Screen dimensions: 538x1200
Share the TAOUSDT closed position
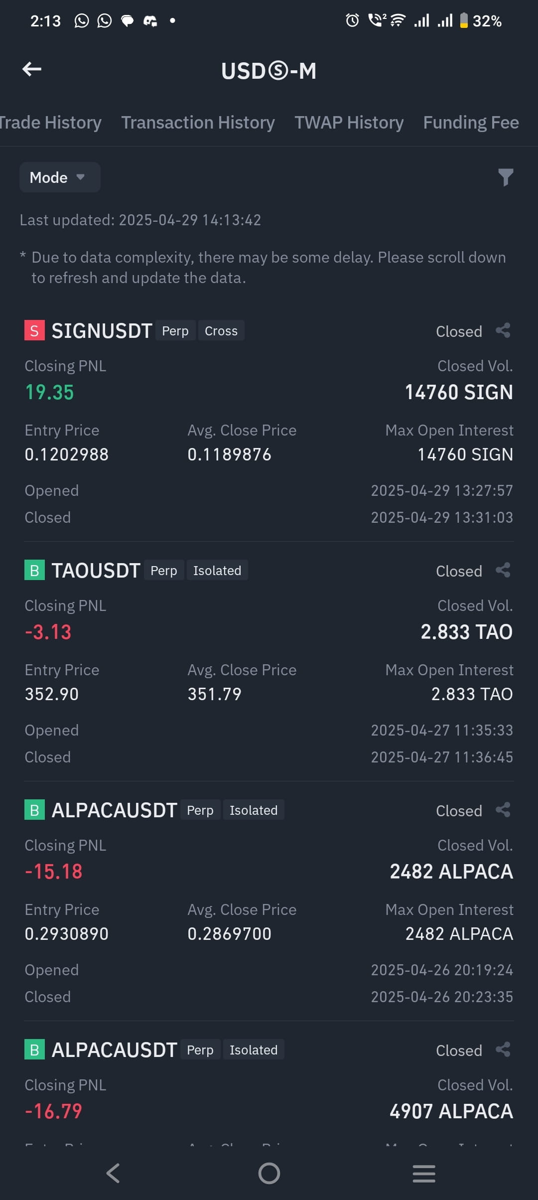tap(503, 570)
